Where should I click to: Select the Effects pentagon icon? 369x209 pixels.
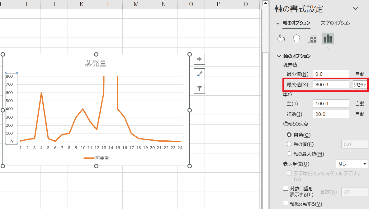point(296,39)
